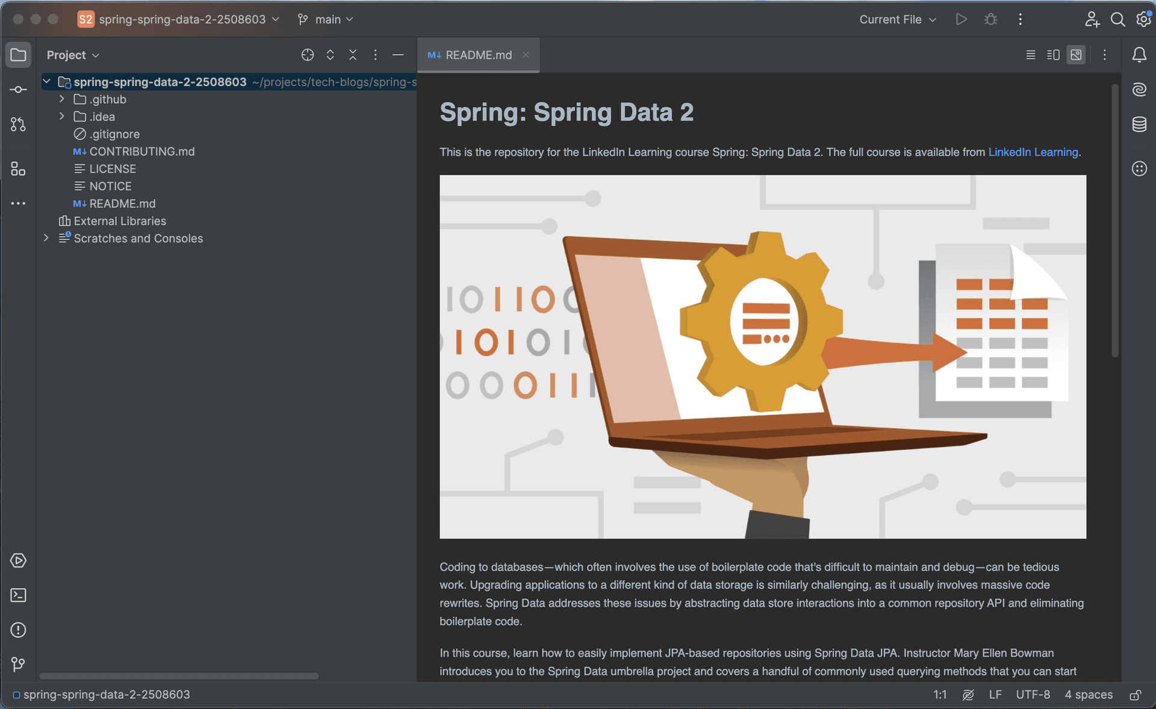Select CONTRIBUTING.md in project tree
The image size is (1156, 709).
(x=141, y=151)
